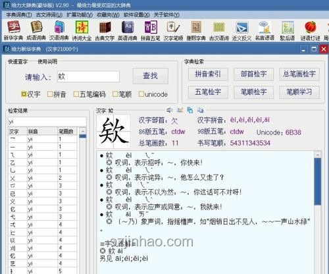Click the 部首检字 button
This screenshot has width=329, height=274.
pos(253,74)
